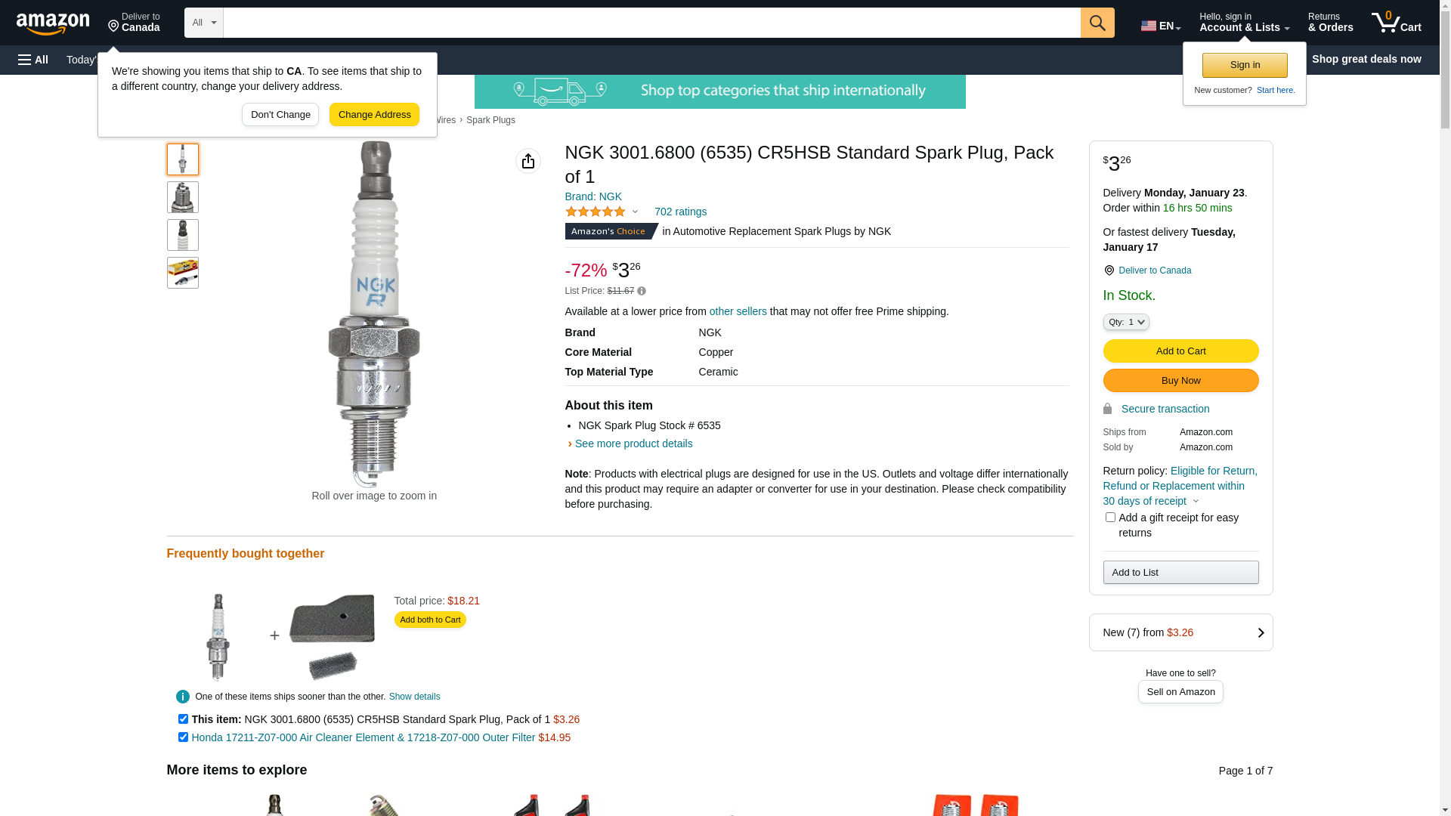Check the gift receipt checkbox
The height and width of the screenshot is (816, 1451).
point(1110,518)
